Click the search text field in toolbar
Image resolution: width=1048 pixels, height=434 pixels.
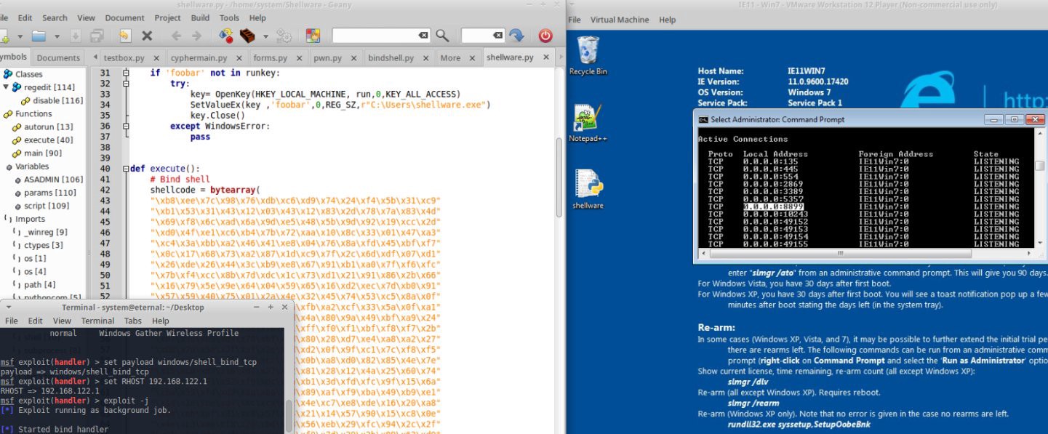click(x=375, y=35)
